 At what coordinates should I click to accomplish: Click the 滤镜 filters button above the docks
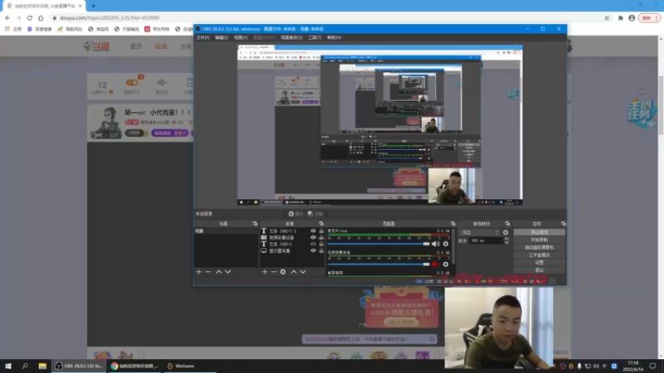(315, 214)
